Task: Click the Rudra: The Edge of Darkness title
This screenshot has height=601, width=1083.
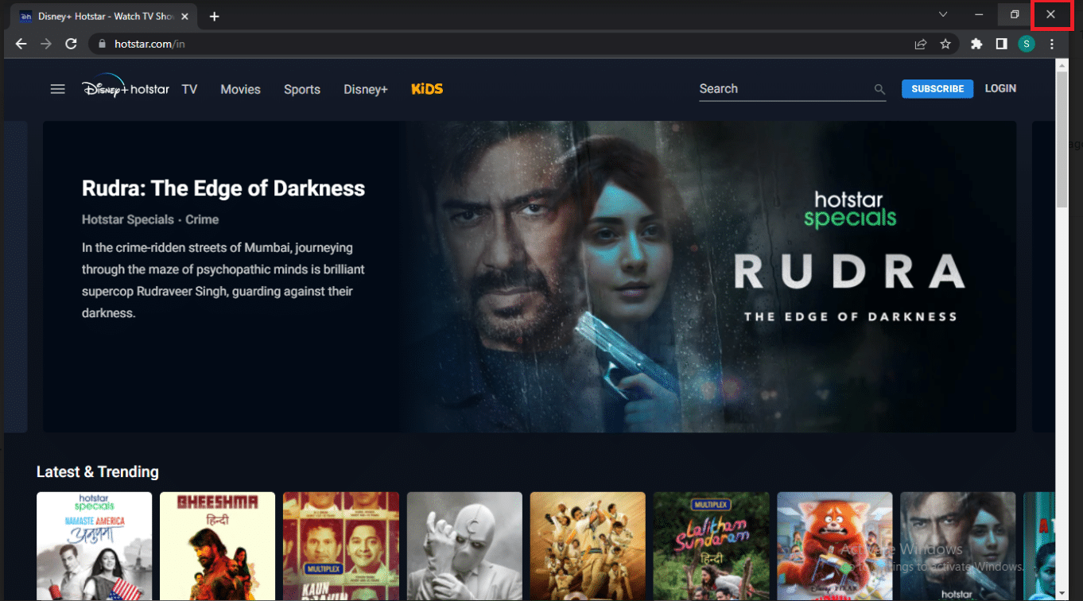Action: [223, 188]
